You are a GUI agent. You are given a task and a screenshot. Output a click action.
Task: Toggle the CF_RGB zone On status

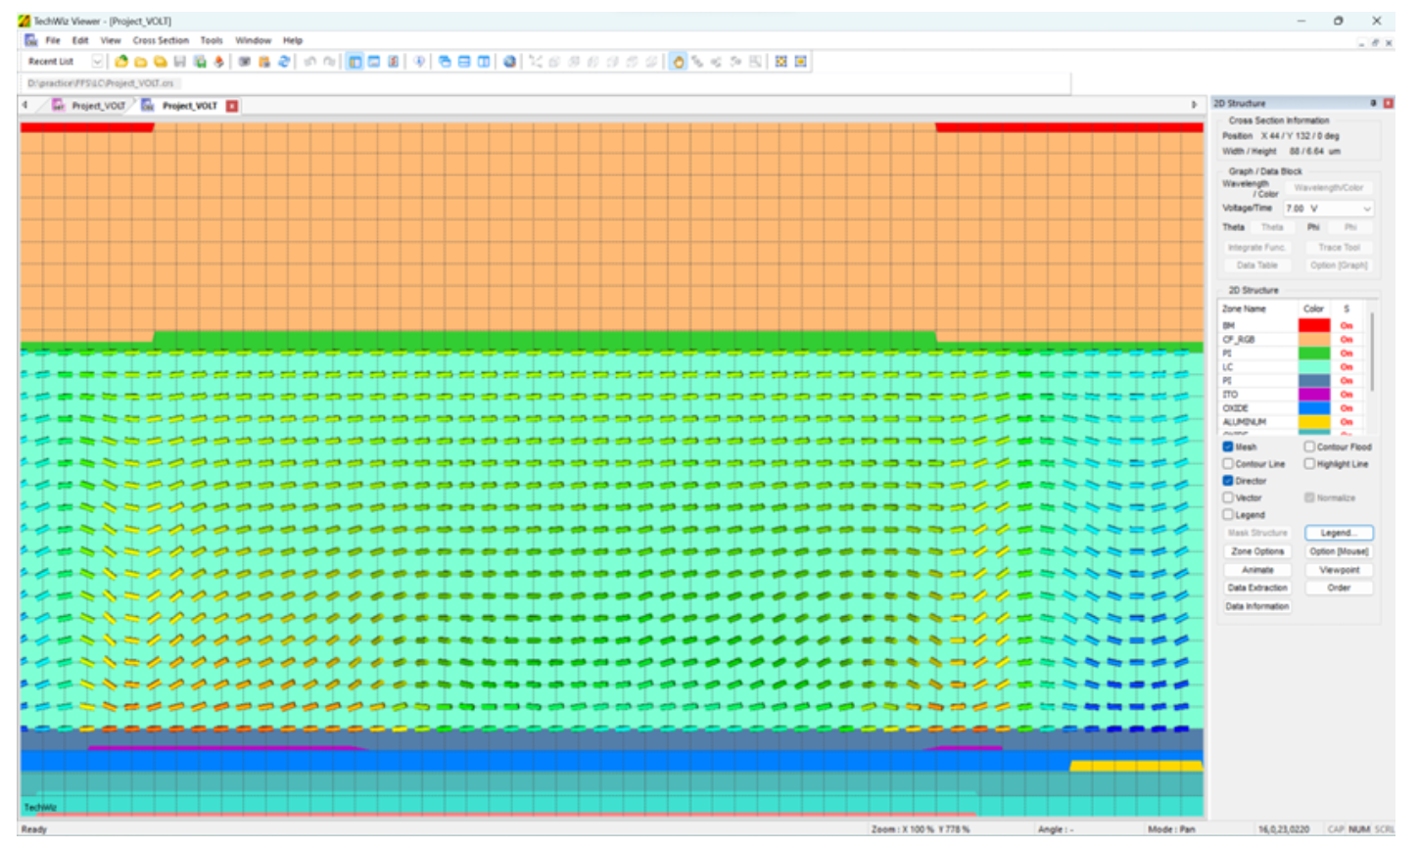pos(1347,340)
